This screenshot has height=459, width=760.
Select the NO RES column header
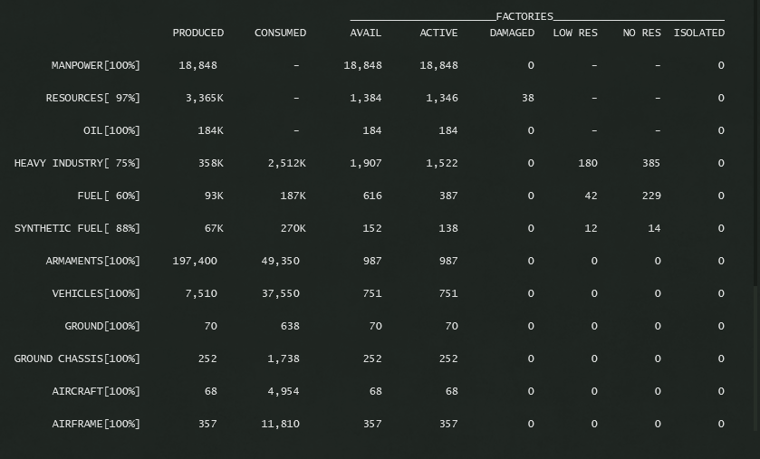[641, 33]
